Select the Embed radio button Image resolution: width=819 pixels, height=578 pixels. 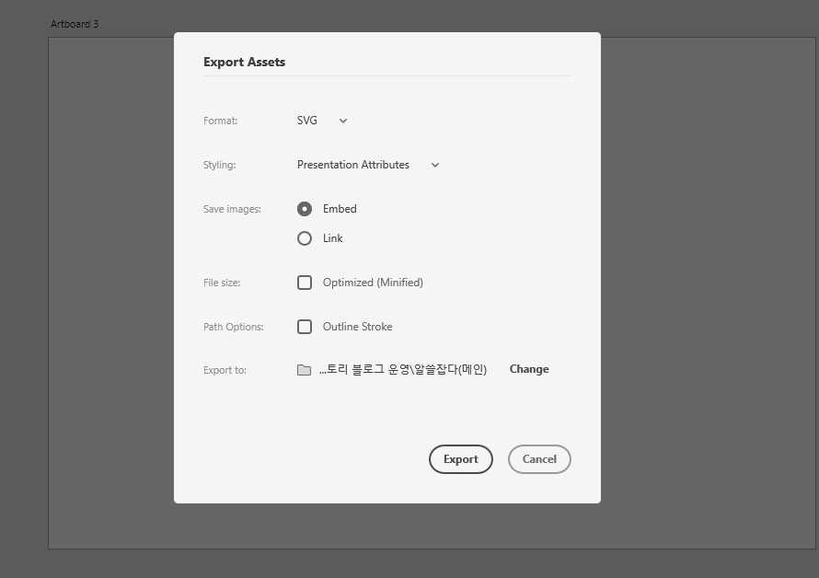click(x=305, y=209)
